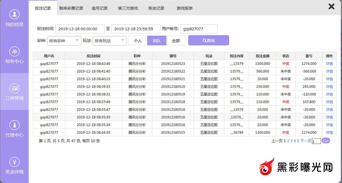Open the 财务中心 yen icon

pyautogui.click(x=14, y=52)
